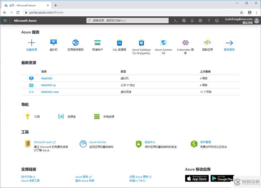Open the WebIIS01-ip resource link
The height and width of the screenshot is (188, 261).
(x=48, y=85)
